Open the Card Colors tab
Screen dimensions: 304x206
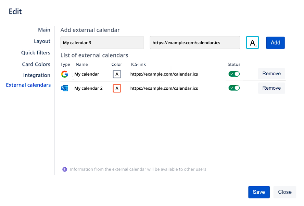point(36,64)
